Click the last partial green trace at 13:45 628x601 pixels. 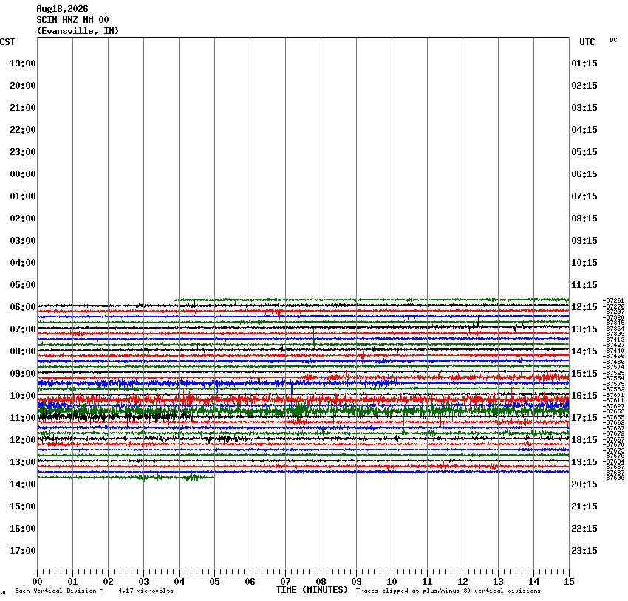point(126,477)
